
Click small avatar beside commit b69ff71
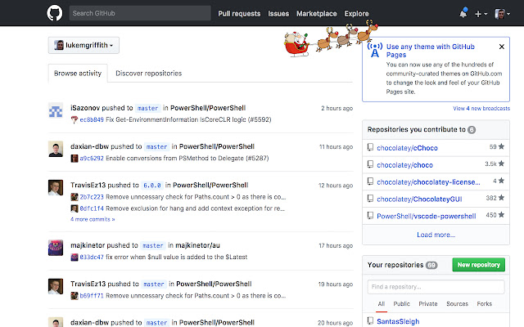point(75,296)
